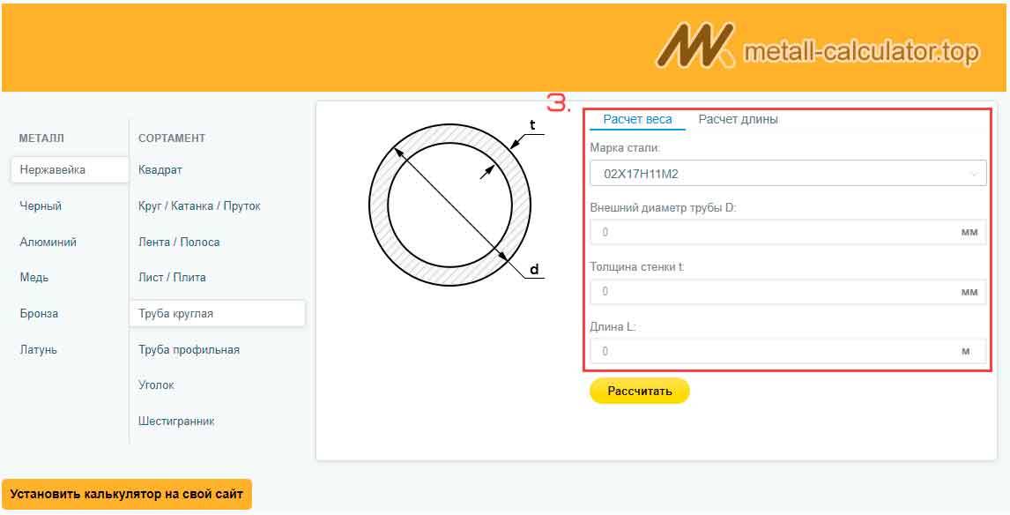Pick Круг / Катанка / Пруток assortment
The image size is (1010, 515).
(199, 206)
